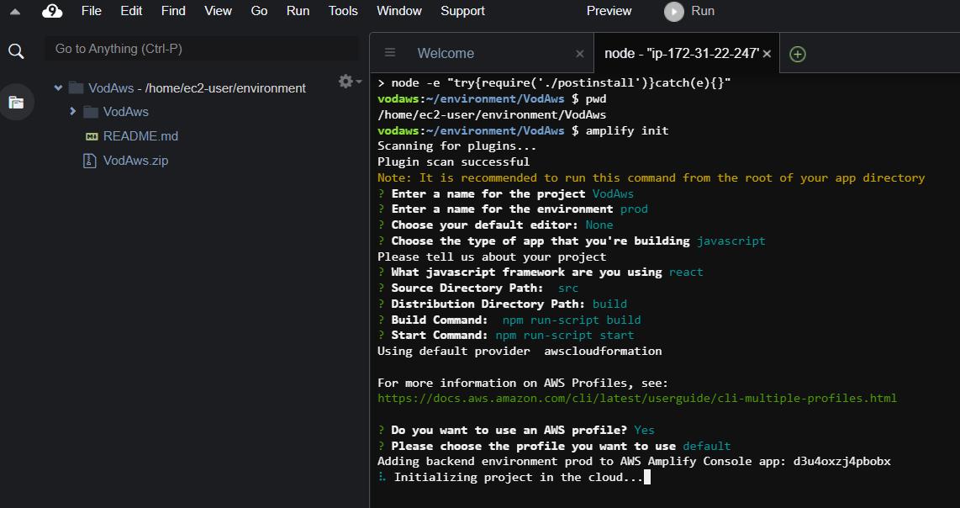This screenshot has width=960, height=508.
Task: Close the node terminal tab
Action: [x=767, y=54]
